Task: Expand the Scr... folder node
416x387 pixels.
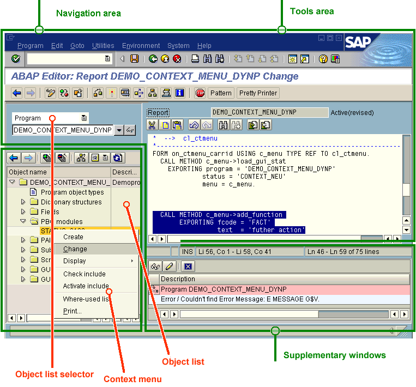Action: (23, 259)
